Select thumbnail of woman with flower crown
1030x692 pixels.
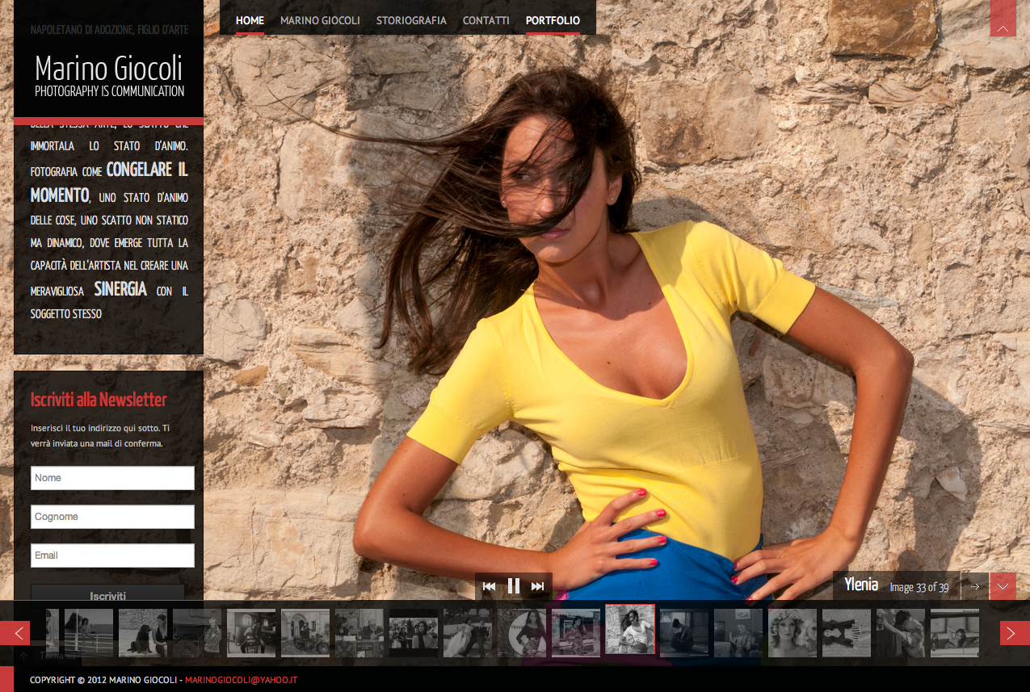[792, 632]
